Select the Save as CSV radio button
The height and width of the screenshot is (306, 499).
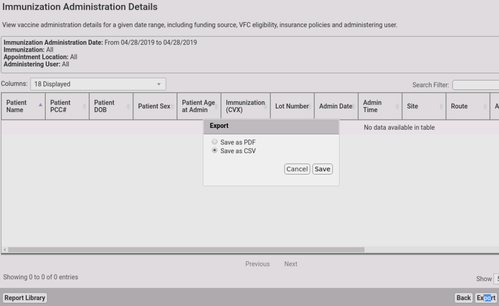click(214, 150)
